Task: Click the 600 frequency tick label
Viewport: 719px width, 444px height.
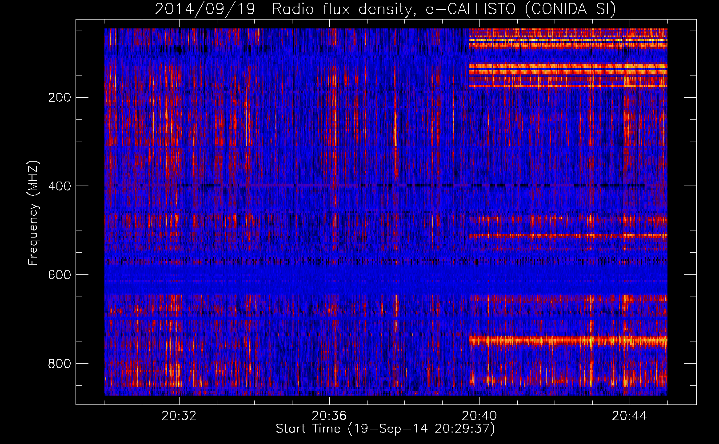Action: [x=60, y=275]
